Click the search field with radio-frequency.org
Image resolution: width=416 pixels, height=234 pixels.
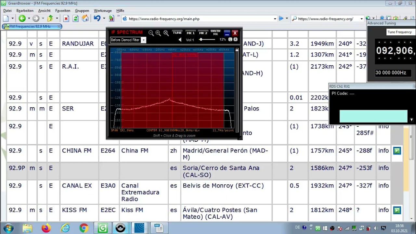click(328, 19)
